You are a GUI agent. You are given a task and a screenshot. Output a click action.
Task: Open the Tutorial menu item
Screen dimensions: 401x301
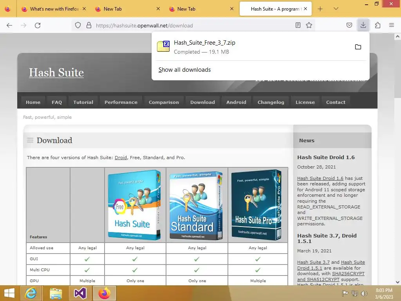click(83, 102)
